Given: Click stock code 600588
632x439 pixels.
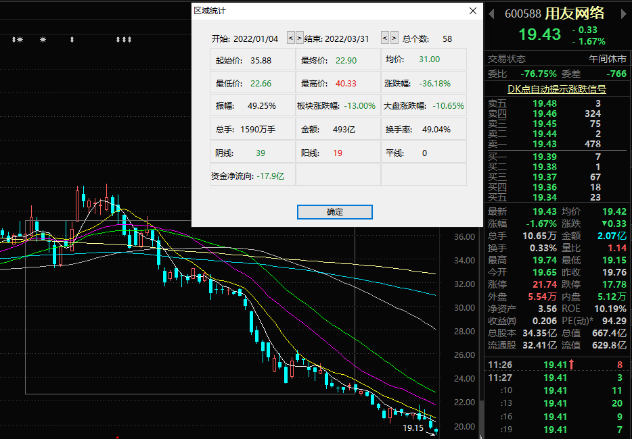Looking at the screenshot, I should click(x=523, y=14).
